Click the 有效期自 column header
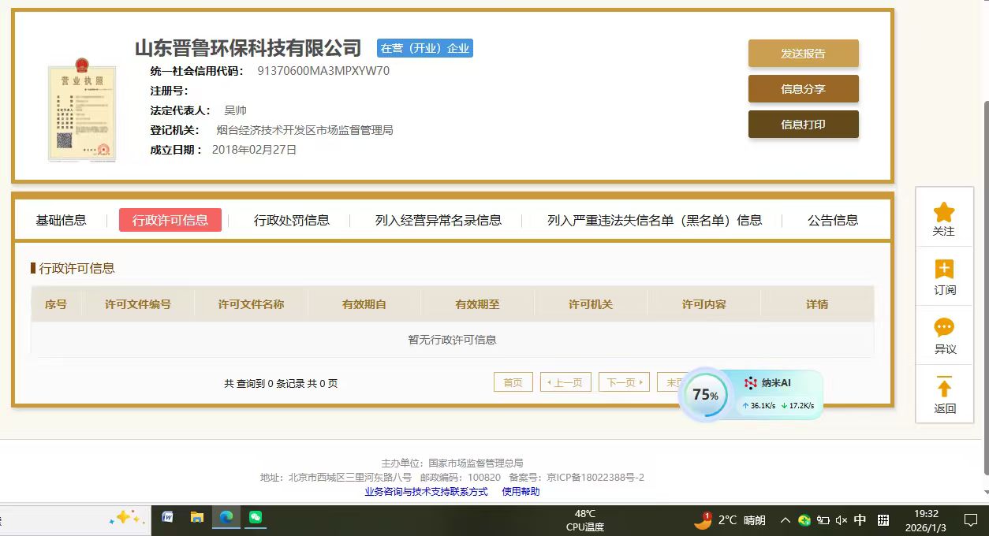This screenshot has height=536, width=989. pyautogui.click(x=364, y=304)
